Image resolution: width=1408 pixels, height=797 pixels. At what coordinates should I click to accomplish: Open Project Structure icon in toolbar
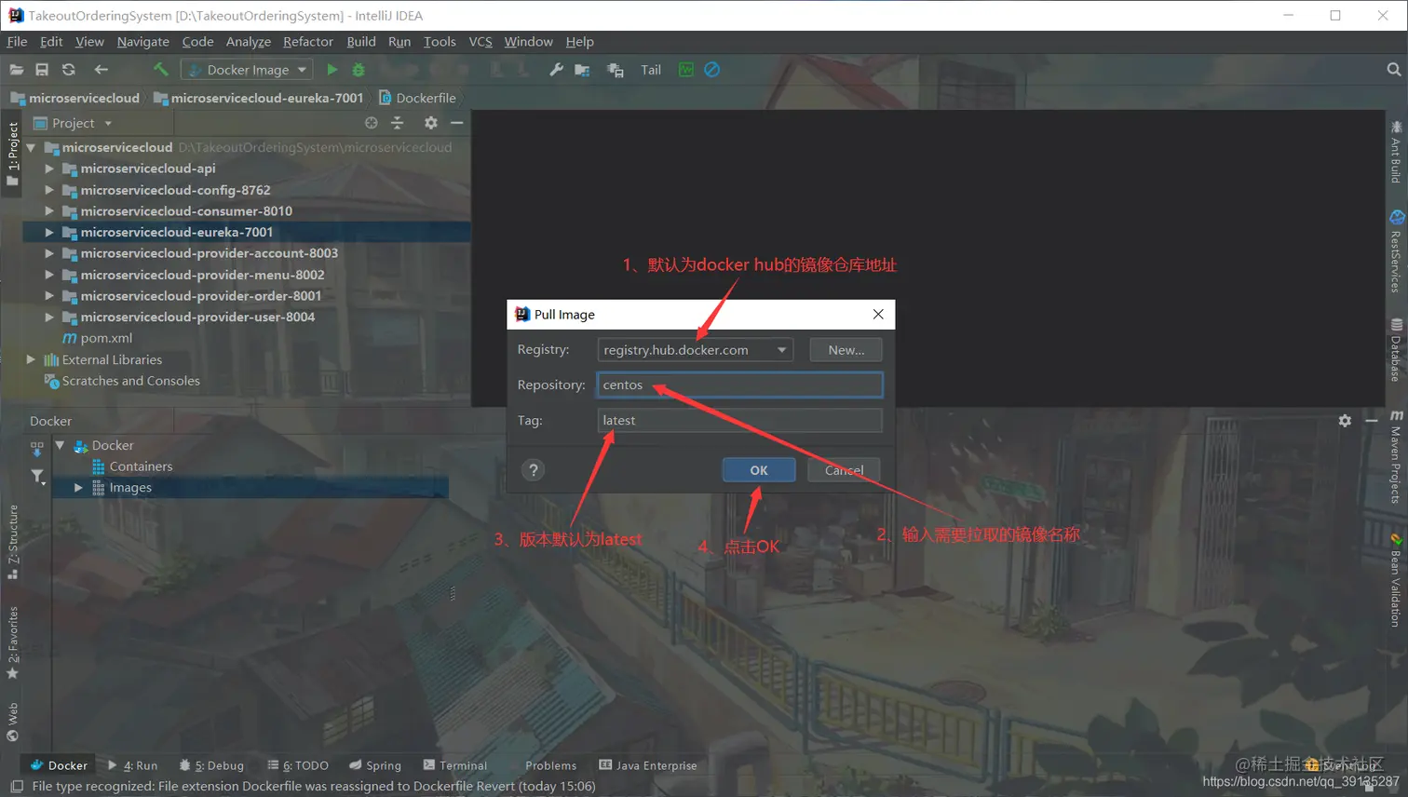pyautogui.click(x=582, y=70)
